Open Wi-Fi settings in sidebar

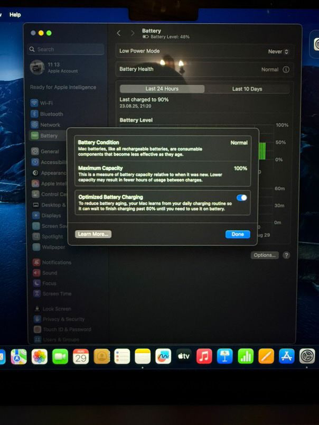pos(42,103)
